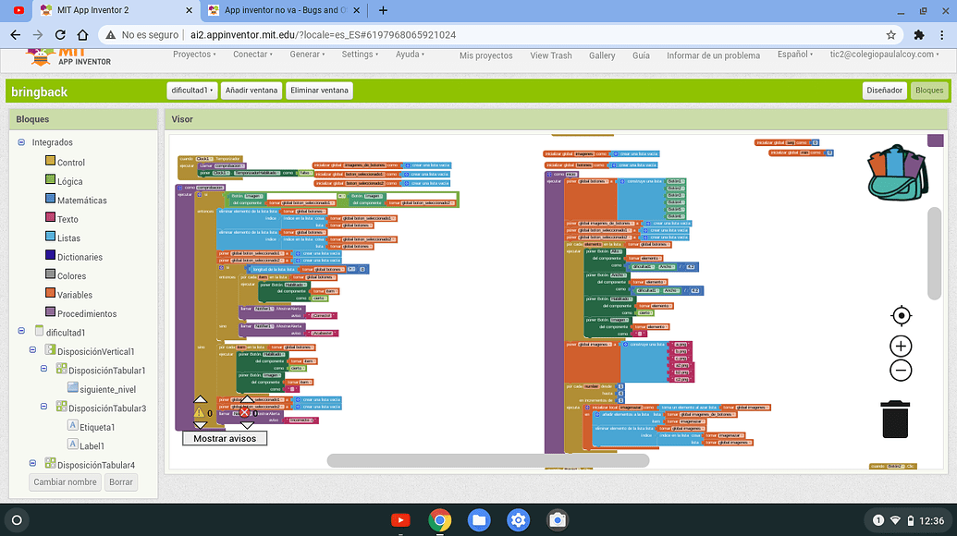Image resolution: width=957 pixels, height=536 pixels.
Task: Toggle warnings with the Mostrar avisos button
Action: (224, 439)
